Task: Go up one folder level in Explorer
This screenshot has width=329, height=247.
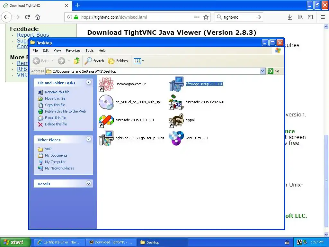Action: 76,61
